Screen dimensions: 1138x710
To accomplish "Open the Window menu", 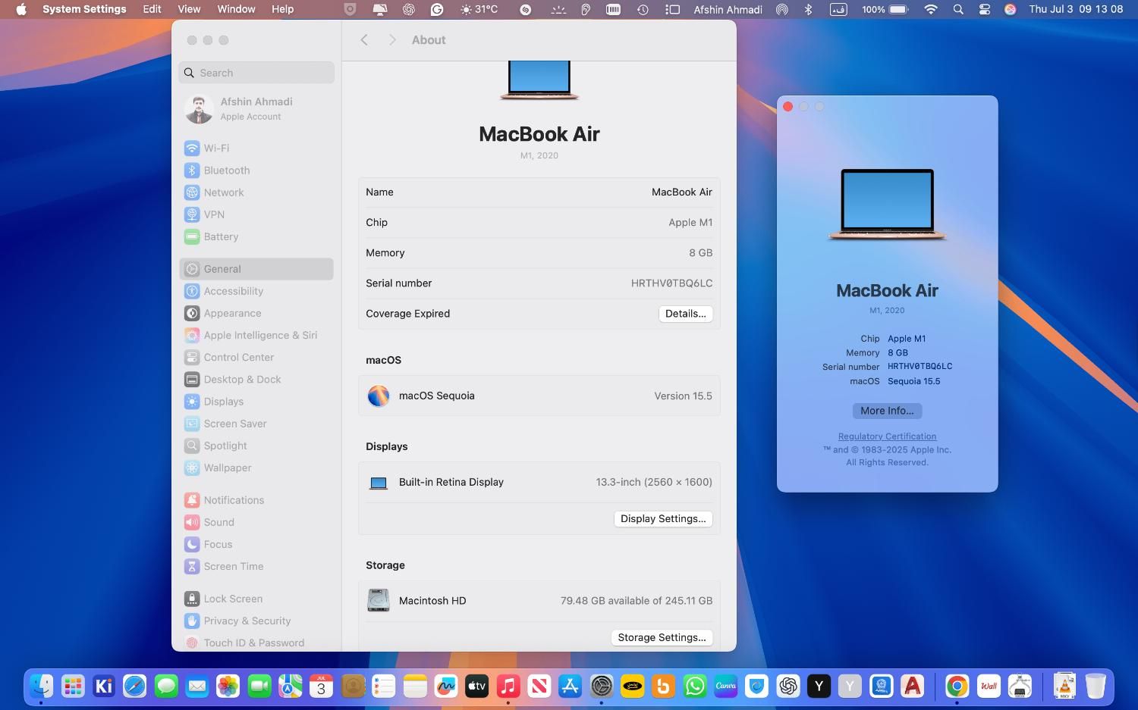I will [236, 9].
